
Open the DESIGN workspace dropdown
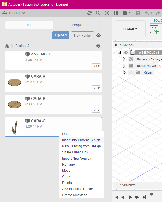130,29
